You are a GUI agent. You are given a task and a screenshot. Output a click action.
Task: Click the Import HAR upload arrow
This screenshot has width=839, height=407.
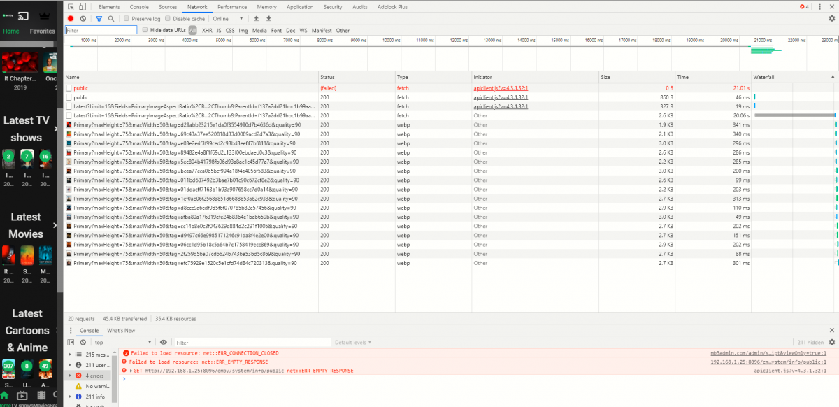(256, 19)
